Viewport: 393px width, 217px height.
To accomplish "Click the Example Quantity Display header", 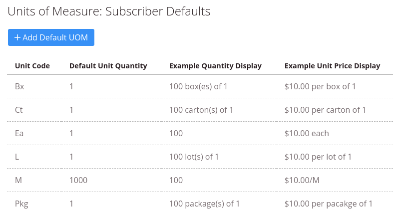I will [x=215, y=66].
